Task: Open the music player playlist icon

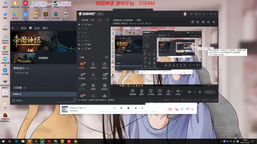Action: coord(192,109)
